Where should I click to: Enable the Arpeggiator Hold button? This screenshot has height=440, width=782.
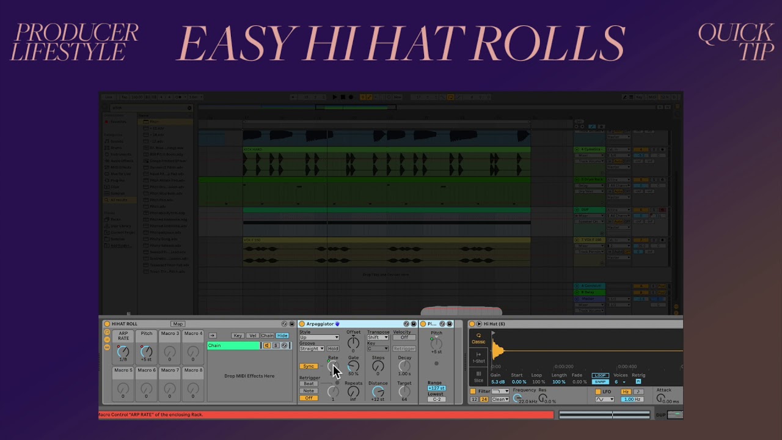click(333, 348)
